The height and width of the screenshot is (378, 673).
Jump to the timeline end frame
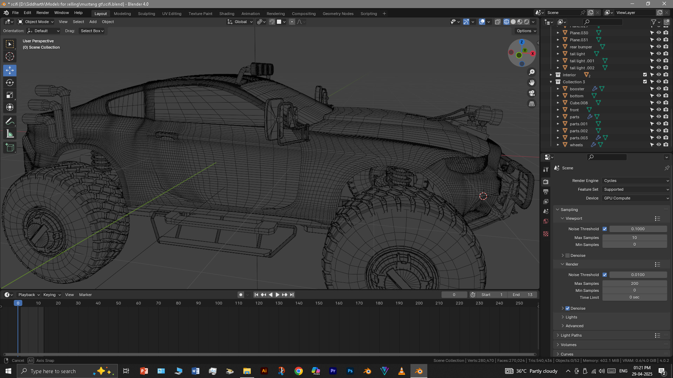[x=292, y=295]
